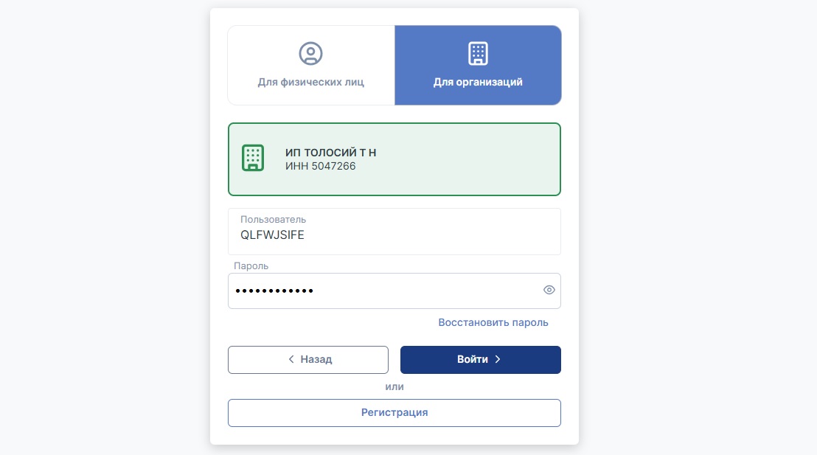Show password using the eye icon
The height and width of the screenshot is (455, 817).
point(549,291)
